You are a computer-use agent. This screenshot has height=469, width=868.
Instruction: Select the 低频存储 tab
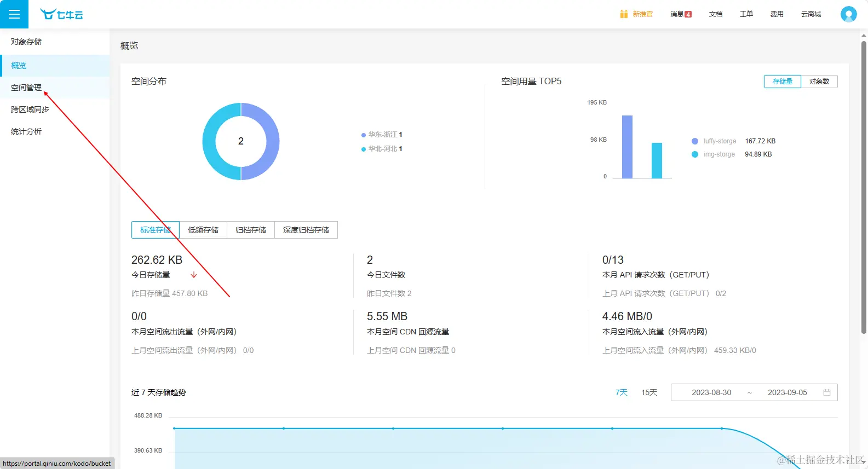coord(203,230)
